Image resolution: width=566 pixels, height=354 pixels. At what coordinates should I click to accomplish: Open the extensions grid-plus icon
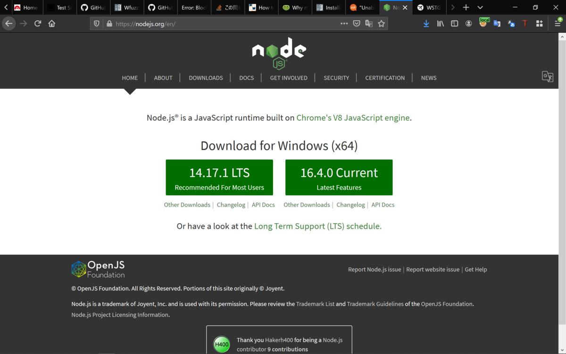point(539,24)
